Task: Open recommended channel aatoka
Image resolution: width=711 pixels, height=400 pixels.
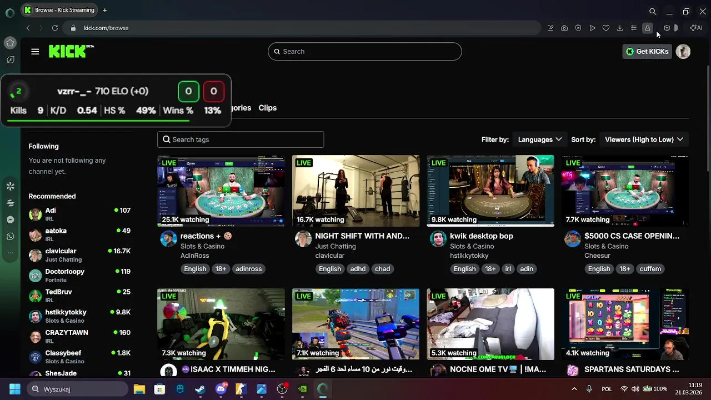Action: (x=79, y=234)
